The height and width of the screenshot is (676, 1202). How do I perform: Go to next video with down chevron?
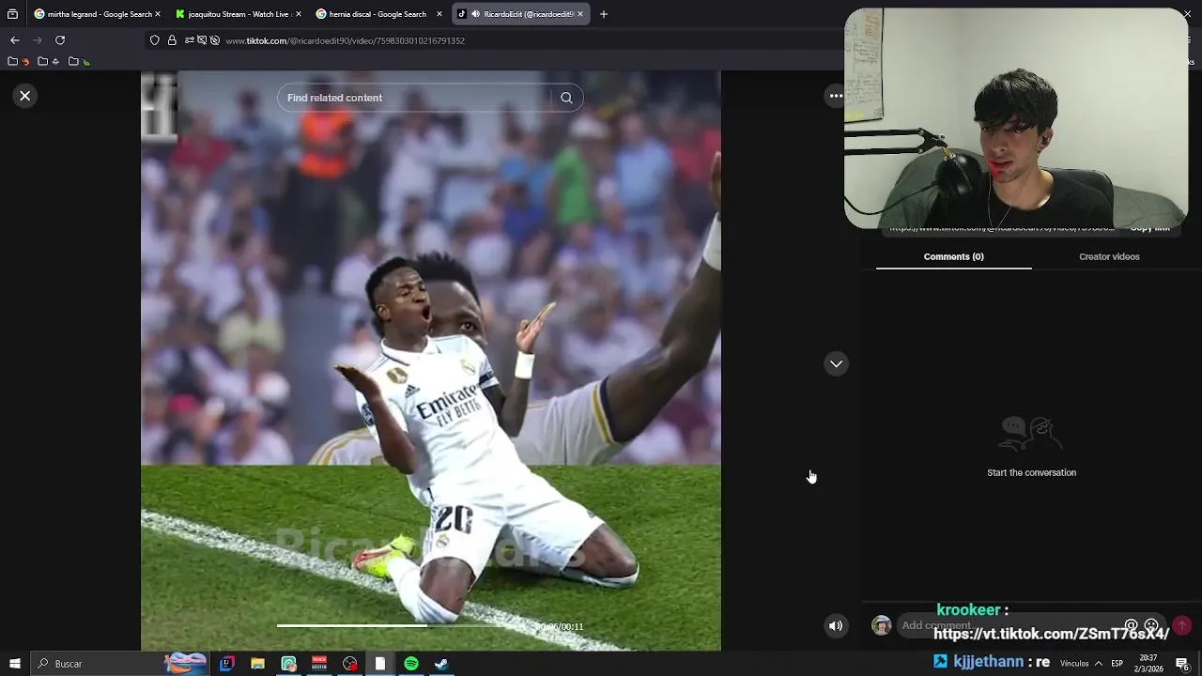pos(836,363)
